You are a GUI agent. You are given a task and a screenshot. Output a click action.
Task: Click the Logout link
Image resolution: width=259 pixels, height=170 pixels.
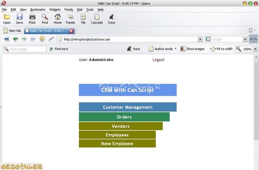[x=158, y=60]
